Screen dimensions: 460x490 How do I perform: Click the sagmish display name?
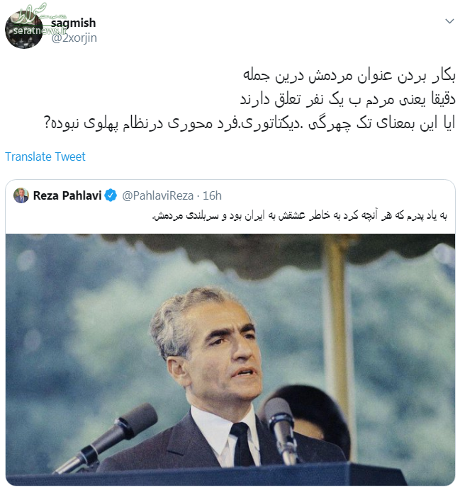pyautogui.click(x=73, y=23)
